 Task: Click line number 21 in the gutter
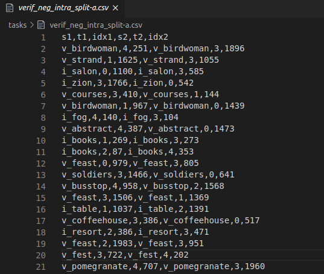(x=40, y=267)
